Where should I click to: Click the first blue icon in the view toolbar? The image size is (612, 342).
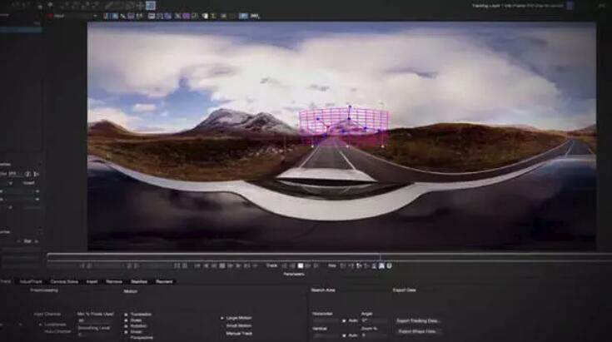tap(106, 15)
